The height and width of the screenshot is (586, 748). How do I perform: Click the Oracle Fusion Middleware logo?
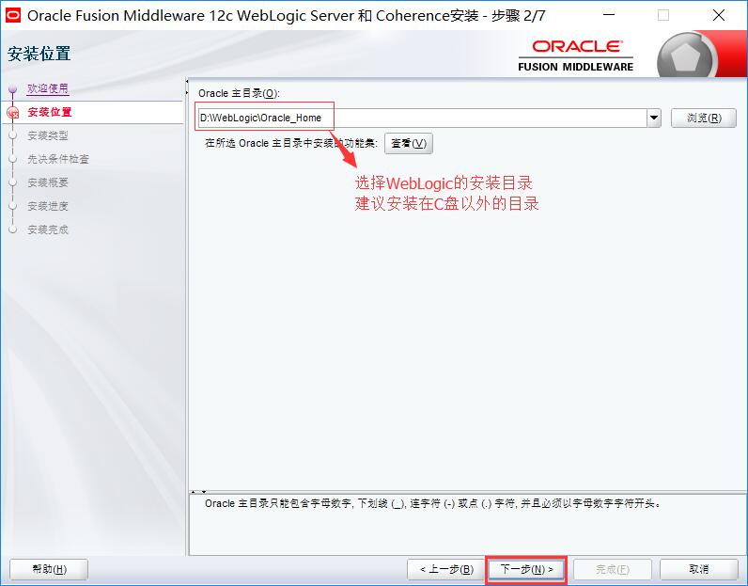coord(576,55)
